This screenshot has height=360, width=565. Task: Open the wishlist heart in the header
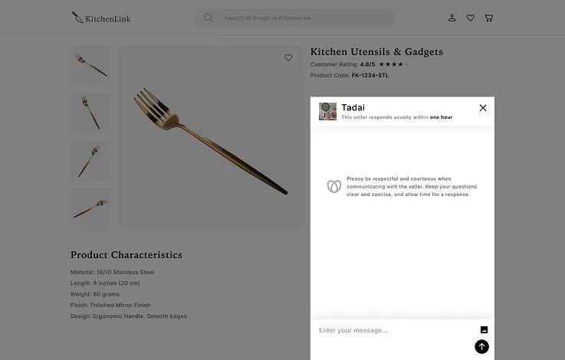470,18
